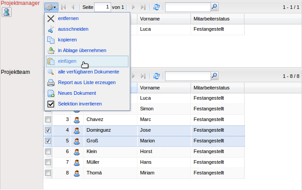Click the Projektmanager person icon button
302x190 pixels.
click(x=7, y=12)
